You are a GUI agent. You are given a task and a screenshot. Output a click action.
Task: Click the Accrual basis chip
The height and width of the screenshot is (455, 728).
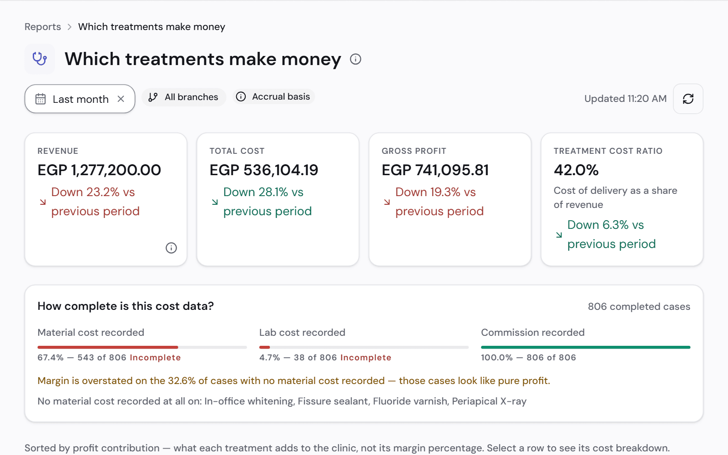pos(273,96)
